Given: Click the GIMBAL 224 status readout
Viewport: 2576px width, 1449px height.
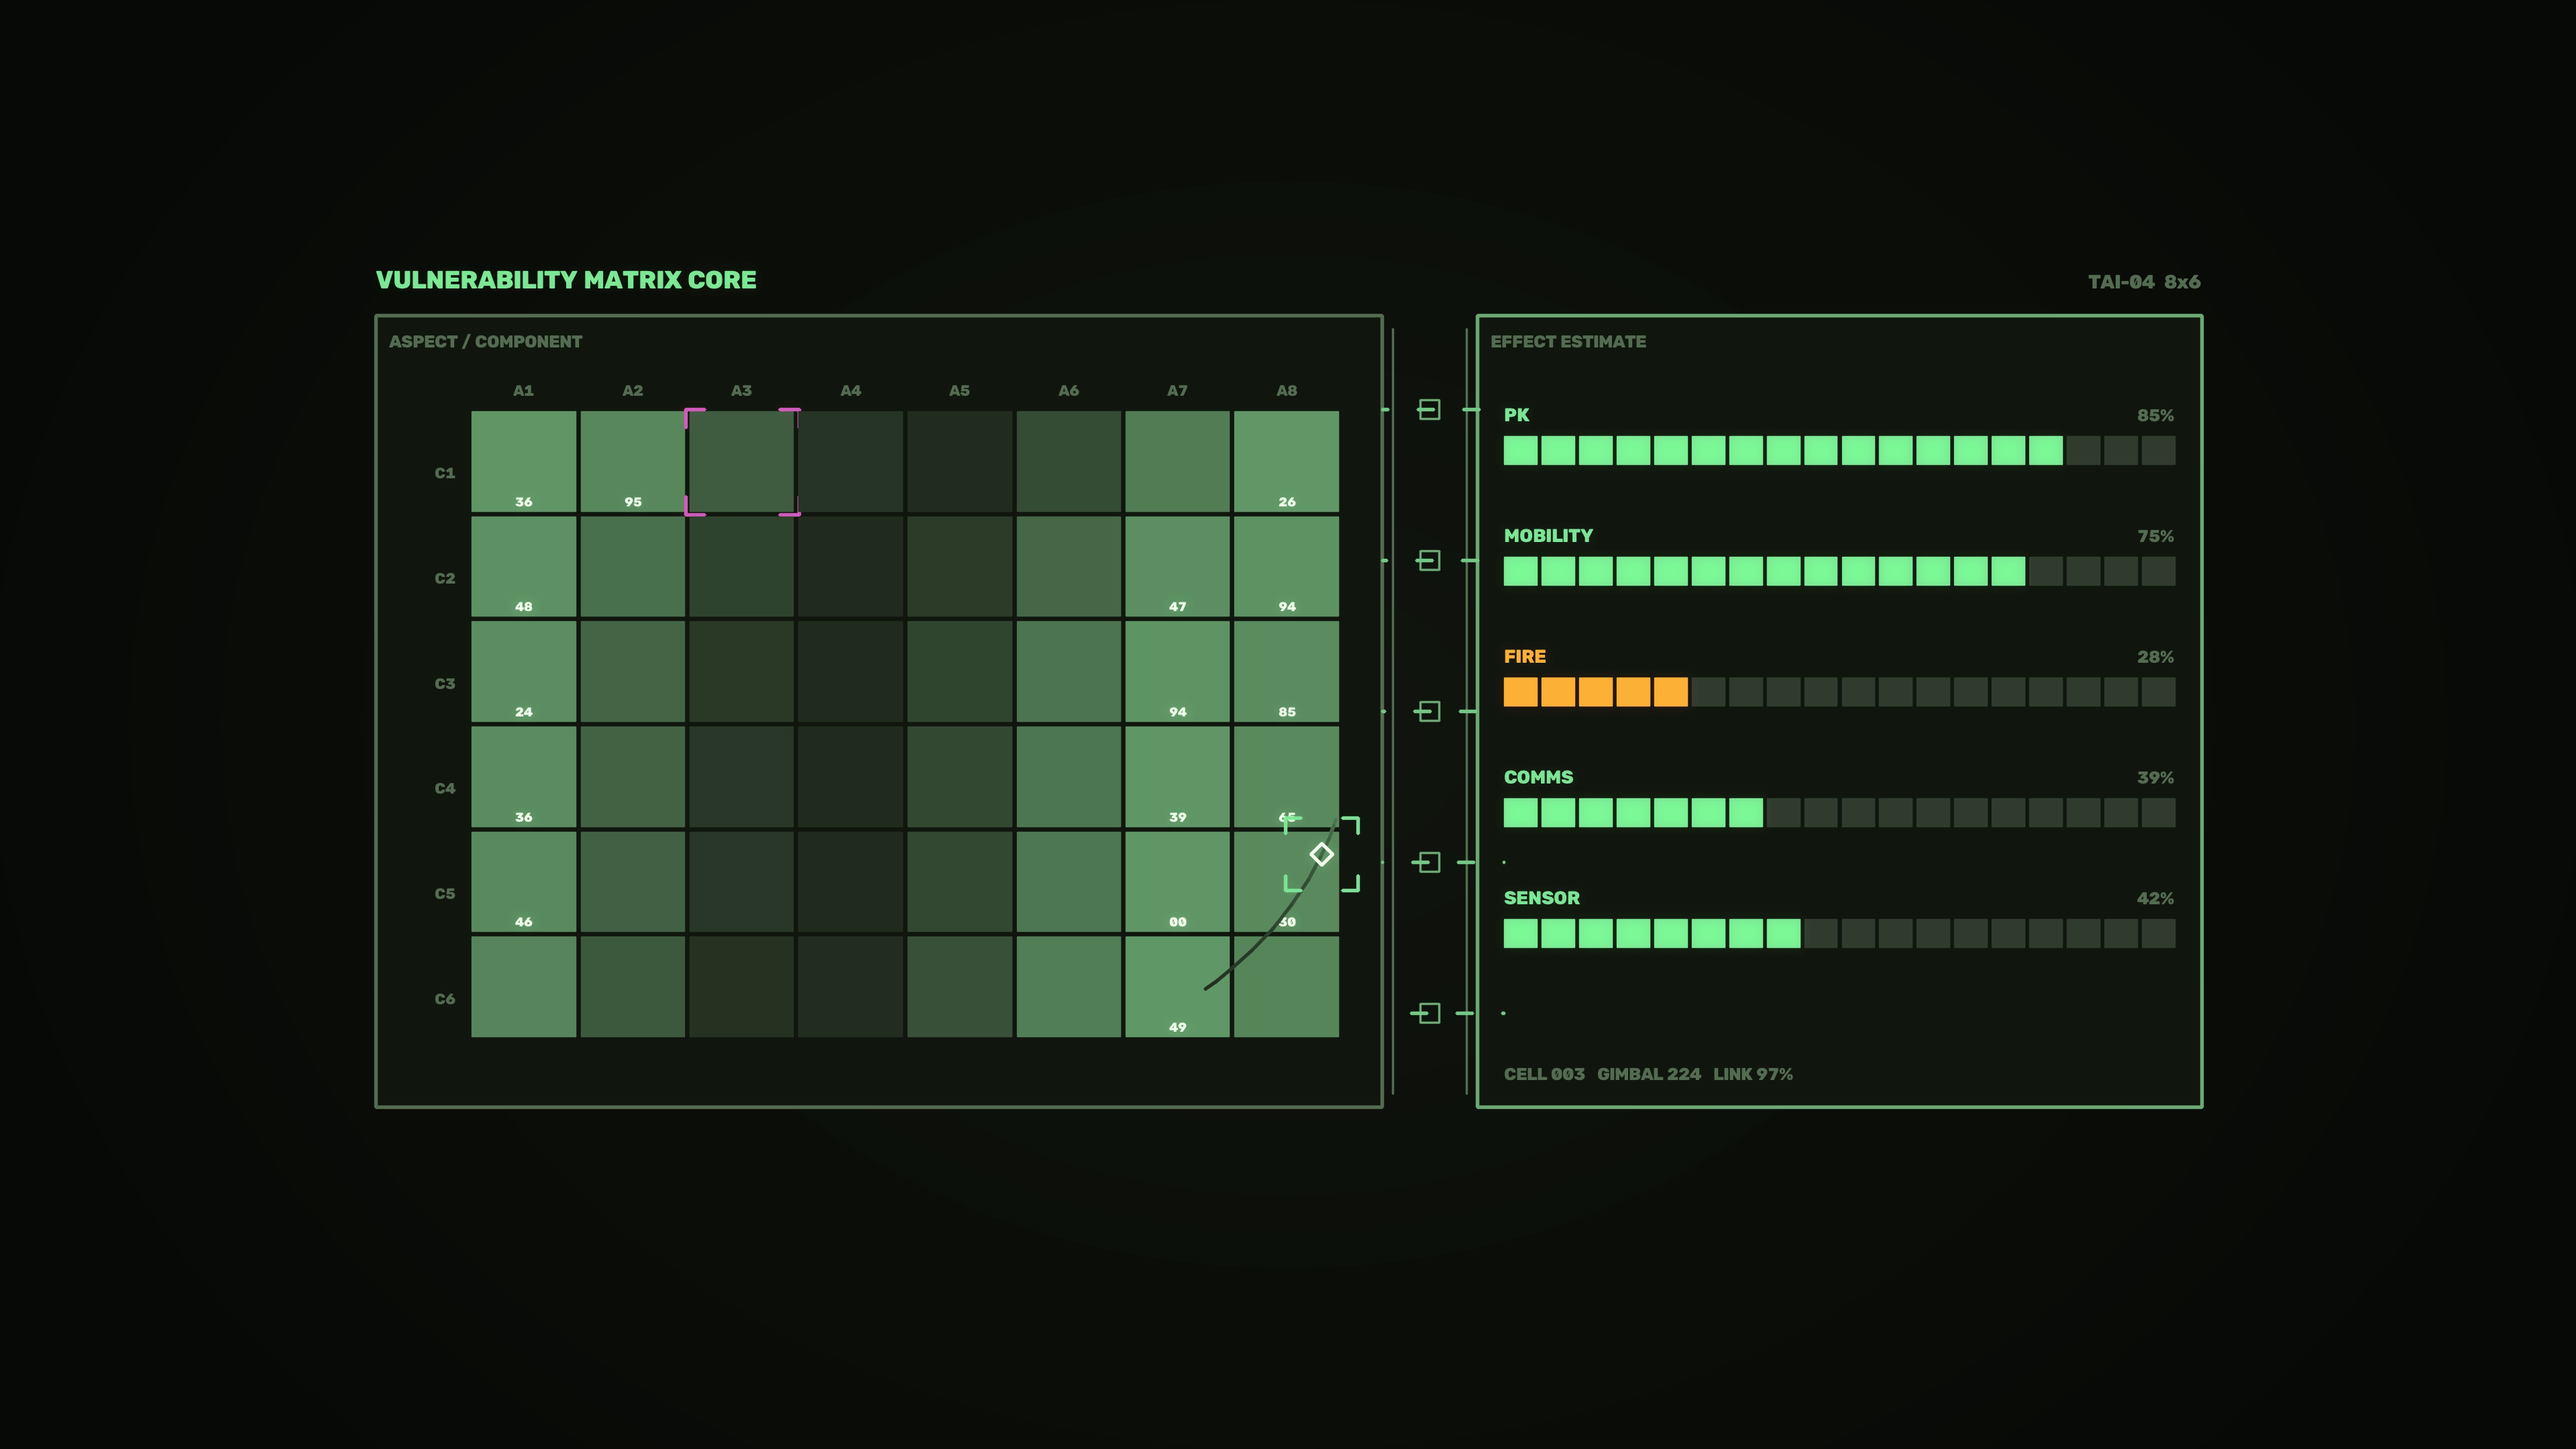Looking at the screenshot, I should [1648, 1074].
